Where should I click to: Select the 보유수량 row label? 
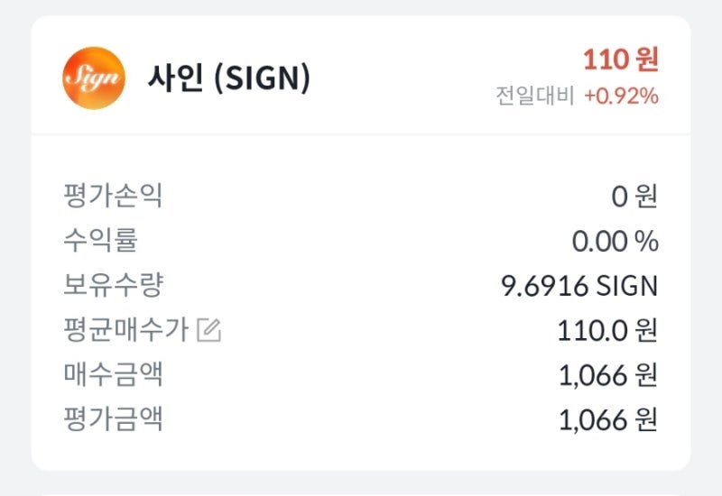point(114,286)
